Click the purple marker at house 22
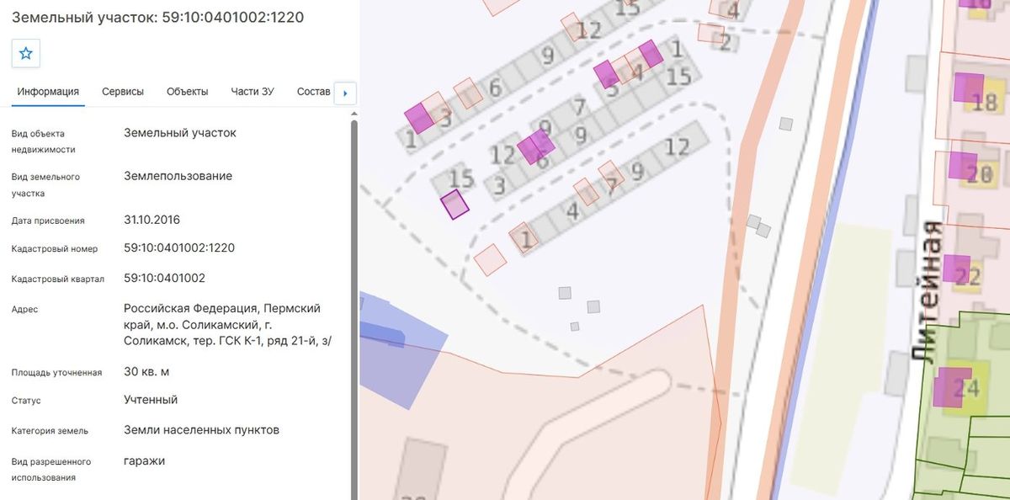This screenshot has height=500, width=1010. tap(956, 268)
